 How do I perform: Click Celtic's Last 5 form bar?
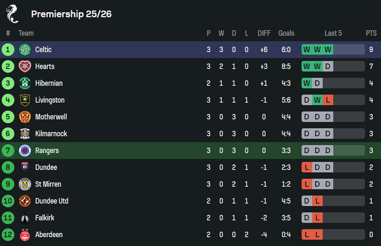coord(333,50)
